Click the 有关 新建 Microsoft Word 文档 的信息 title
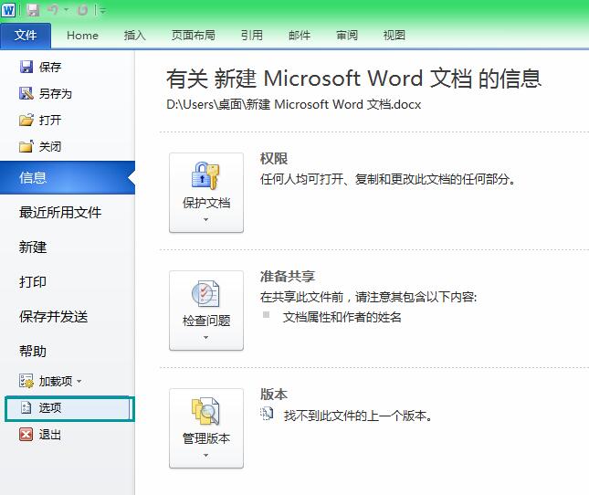589x495 pixels. pos(353,79)
